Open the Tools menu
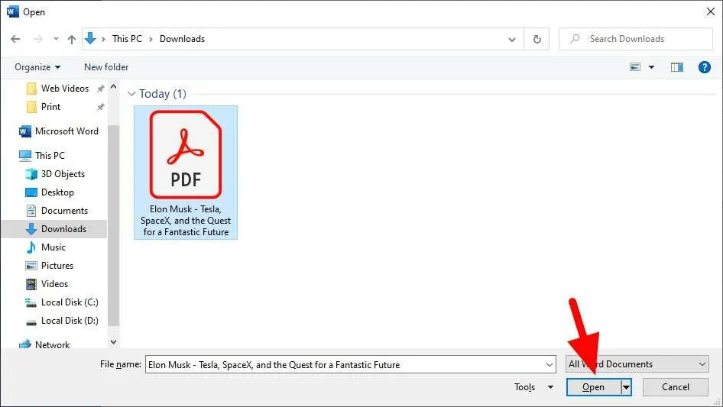Screen dimensions: 723x407 click(533, 387)
